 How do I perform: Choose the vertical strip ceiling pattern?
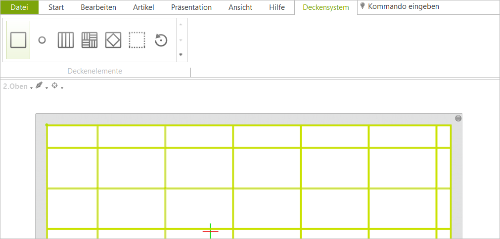coord(66,40)
